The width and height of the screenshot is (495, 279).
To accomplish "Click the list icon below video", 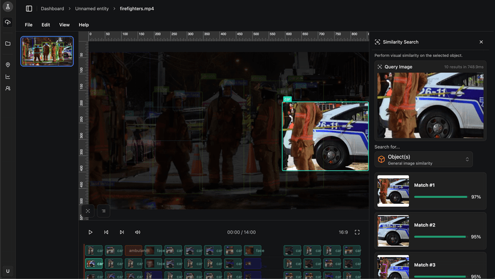I will pos(103,210).
